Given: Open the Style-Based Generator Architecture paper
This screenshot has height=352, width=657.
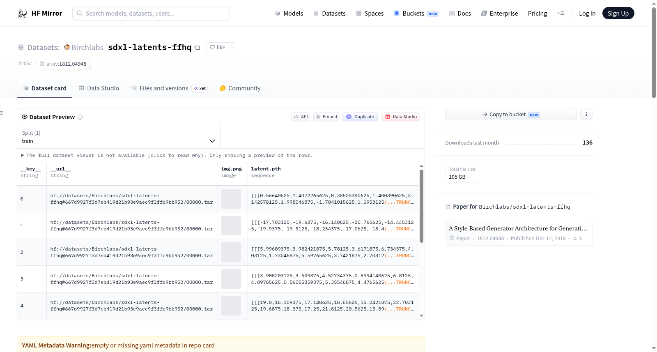Looking at the screenshot, I should click(x=519, y=232).
